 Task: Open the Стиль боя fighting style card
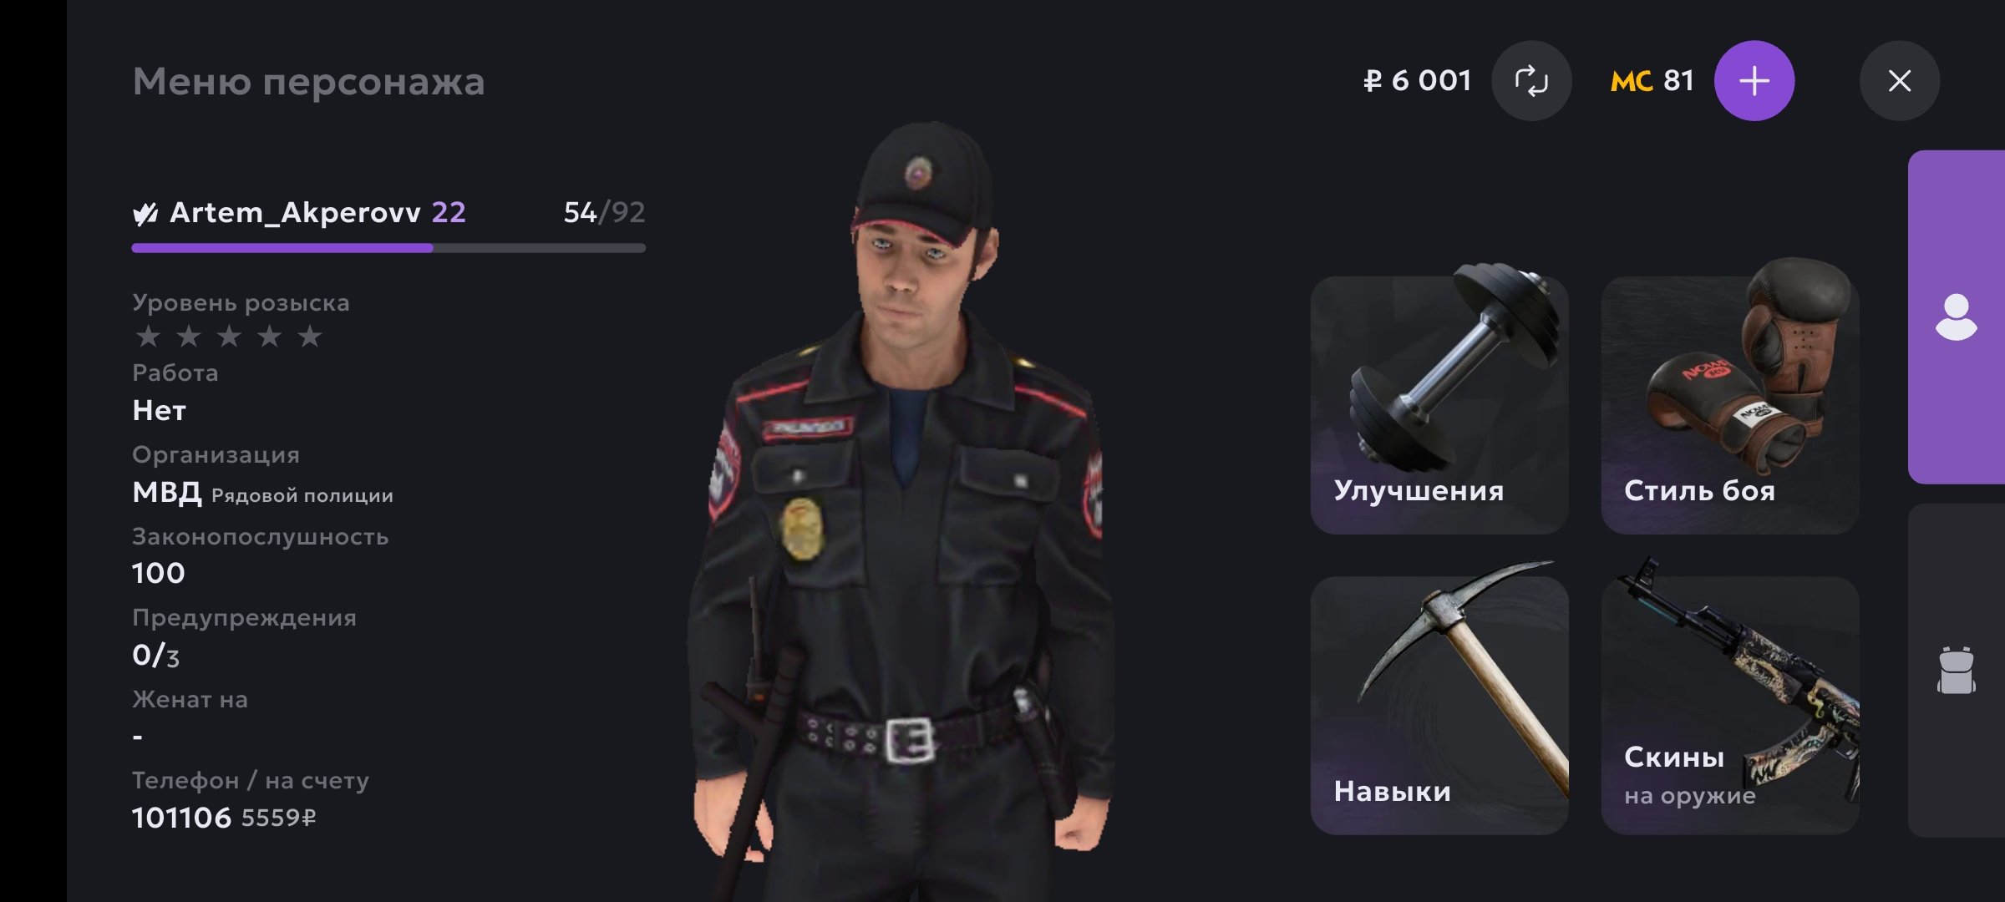[1729, 405]
